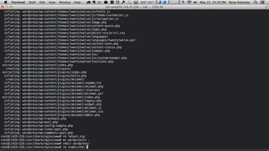Click the terminal cursor after rm index.html

click(x=87, y=147)
